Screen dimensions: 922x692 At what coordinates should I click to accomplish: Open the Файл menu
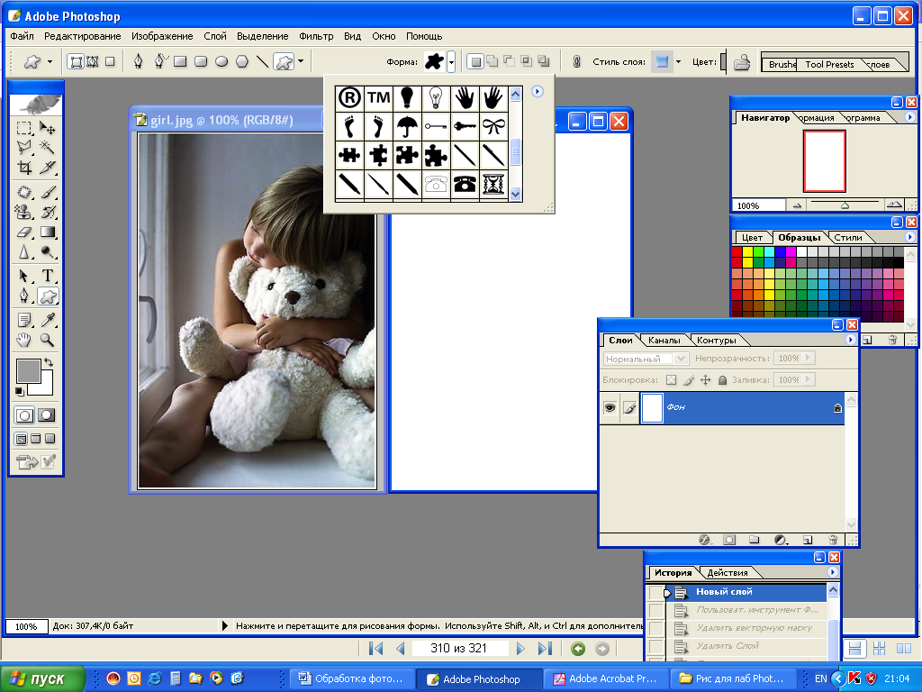[22, 36]
